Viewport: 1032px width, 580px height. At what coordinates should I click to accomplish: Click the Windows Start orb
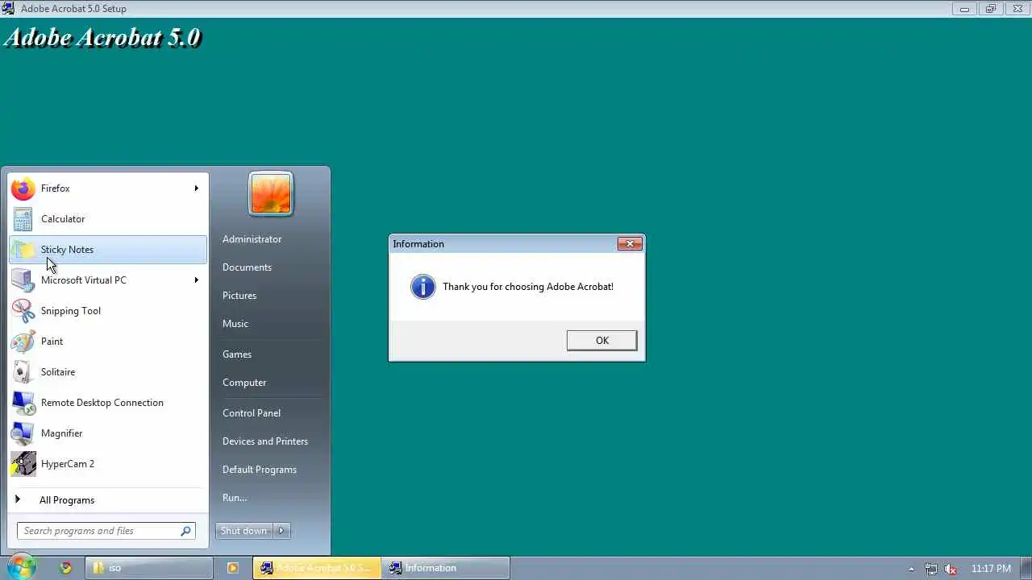(x=22, y=567)
